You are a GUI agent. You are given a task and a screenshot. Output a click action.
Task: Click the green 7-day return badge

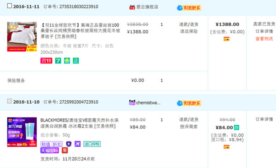(58, 61)
